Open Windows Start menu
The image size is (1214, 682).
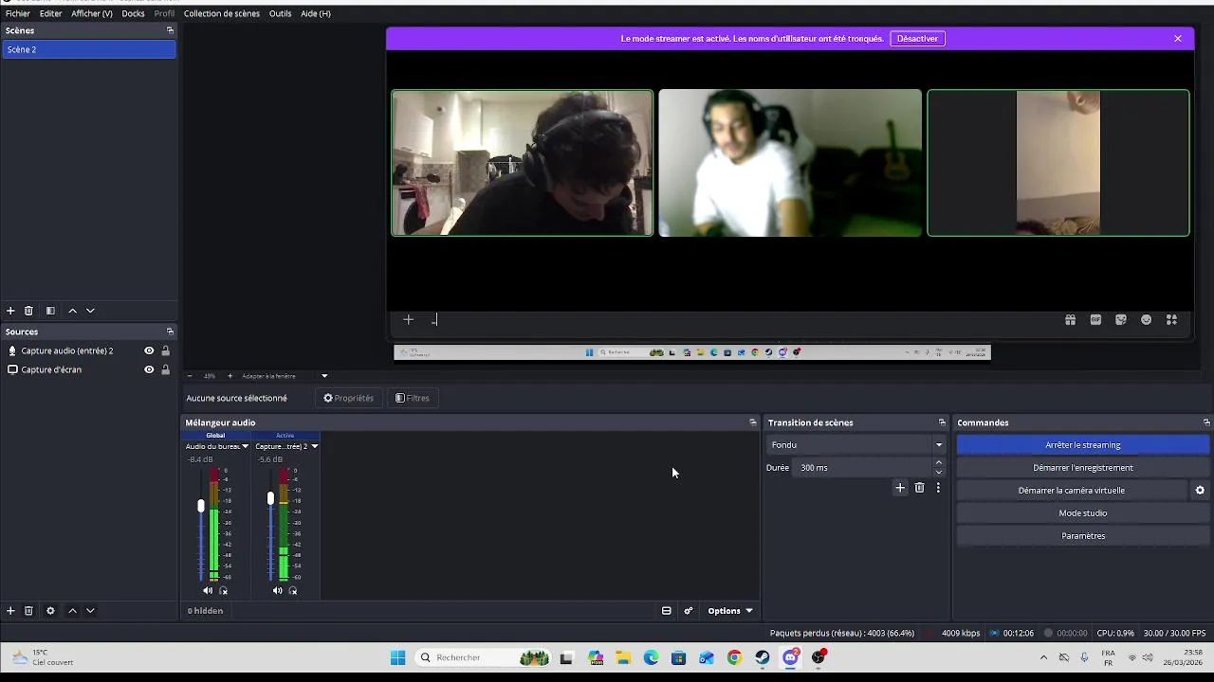[398, 657]
